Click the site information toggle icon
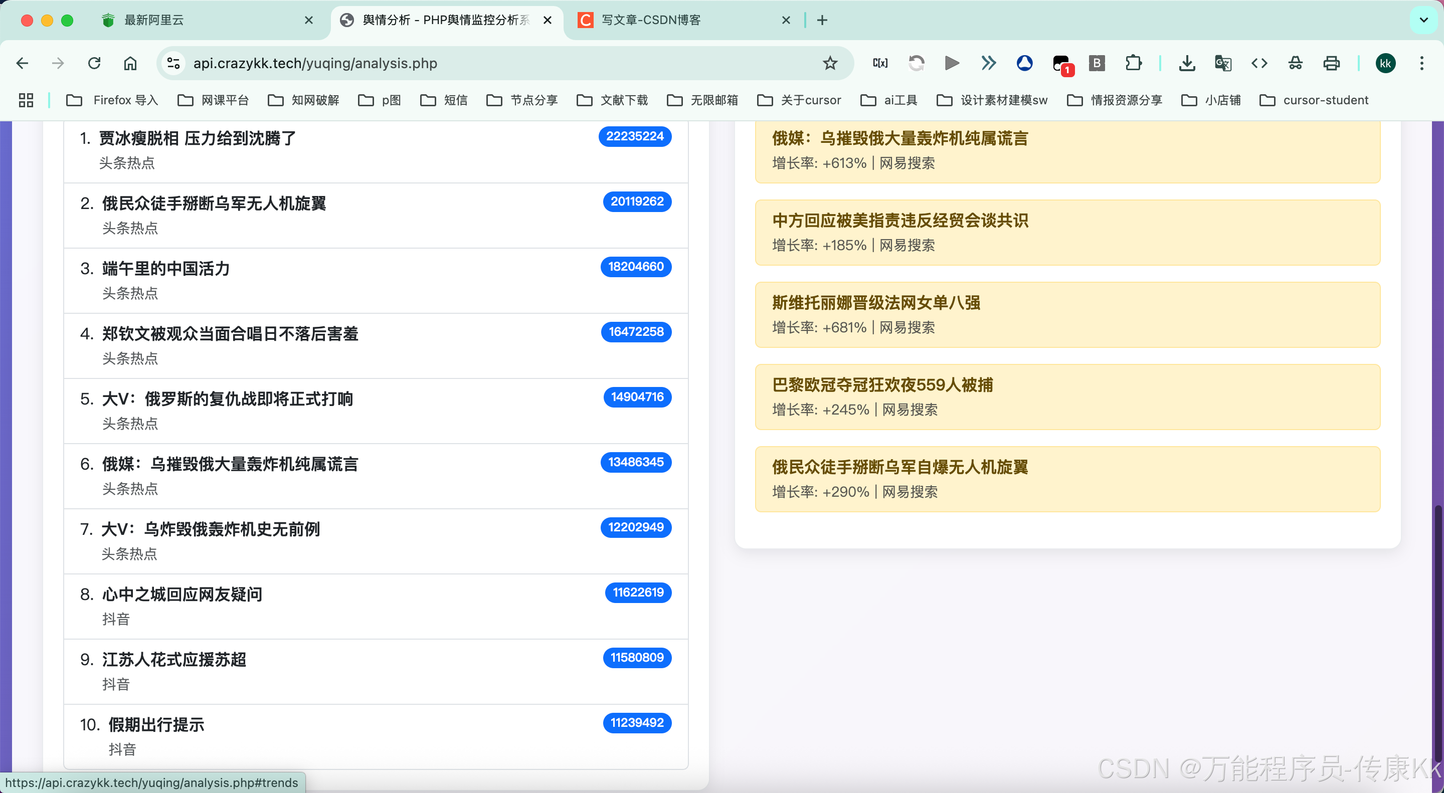1444x793 pixels. click(x=174, y=63)
